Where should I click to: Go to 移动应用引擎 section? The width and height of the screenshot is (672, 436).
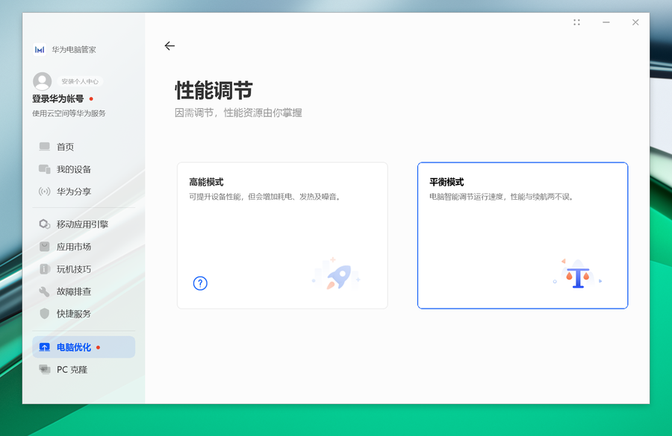point(82,224)
